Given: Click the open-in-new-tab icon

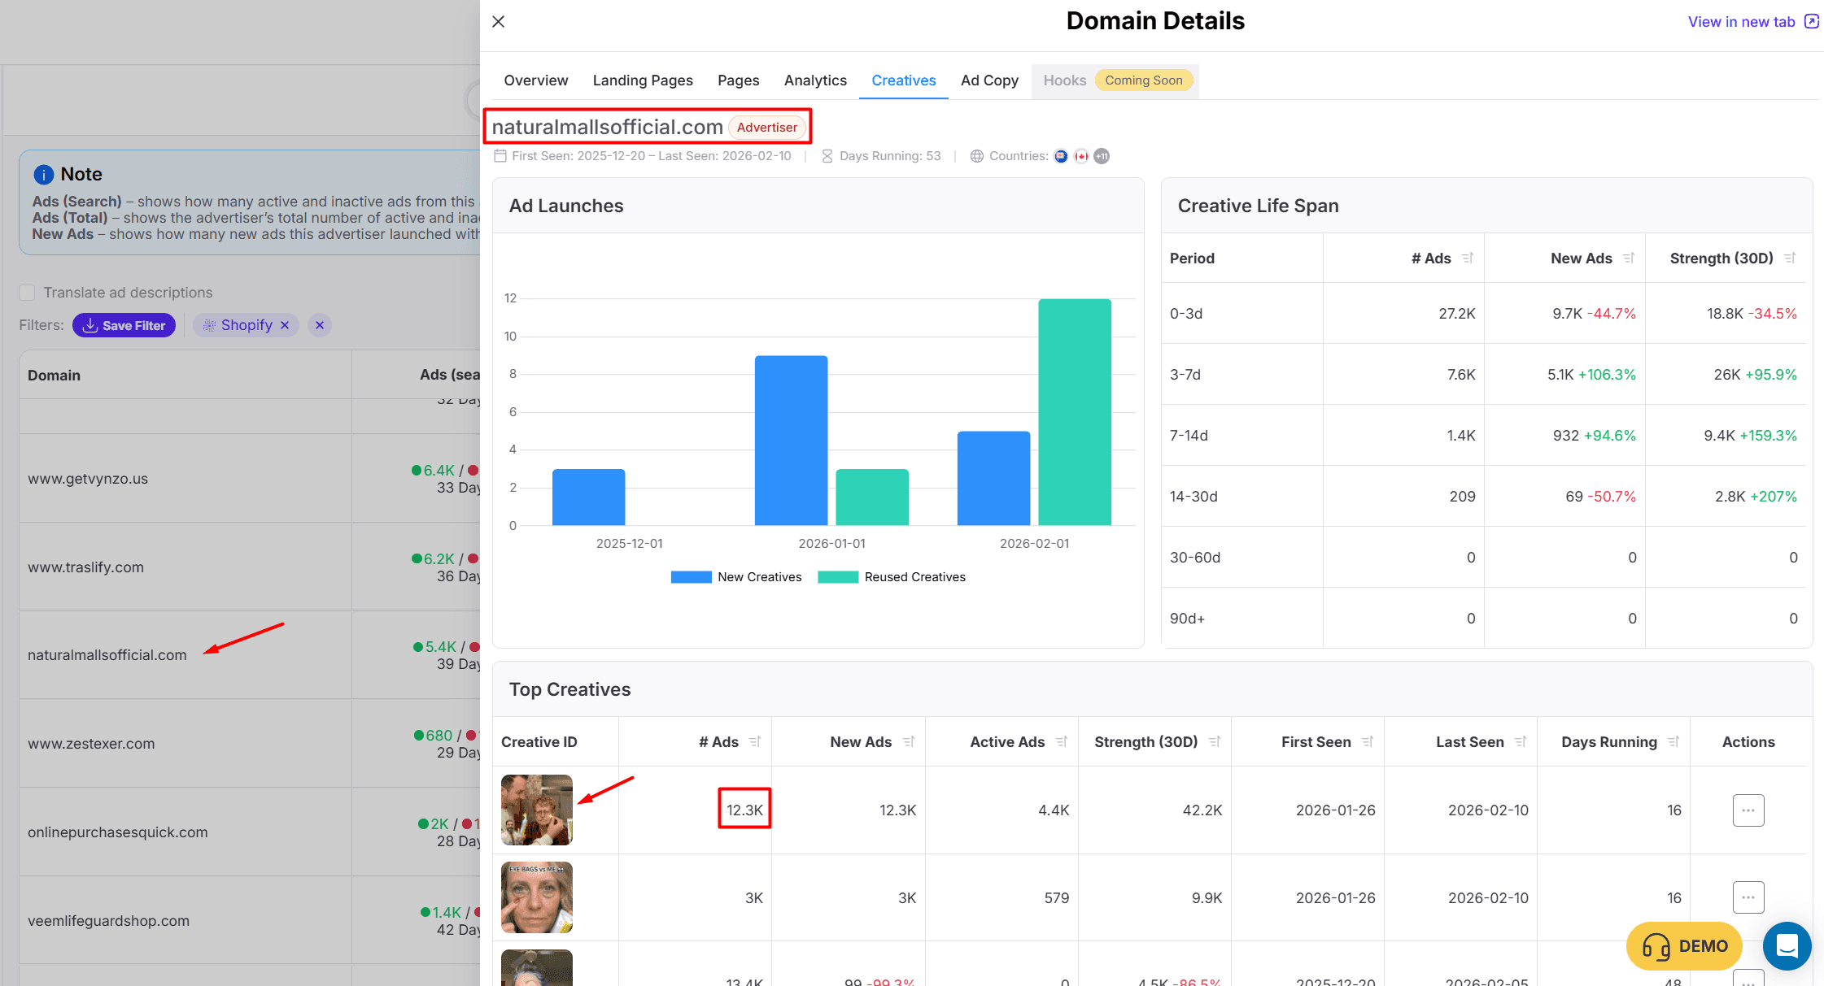Looking at the screenshot, I should pyautogui.click(x=1811, y=22).
